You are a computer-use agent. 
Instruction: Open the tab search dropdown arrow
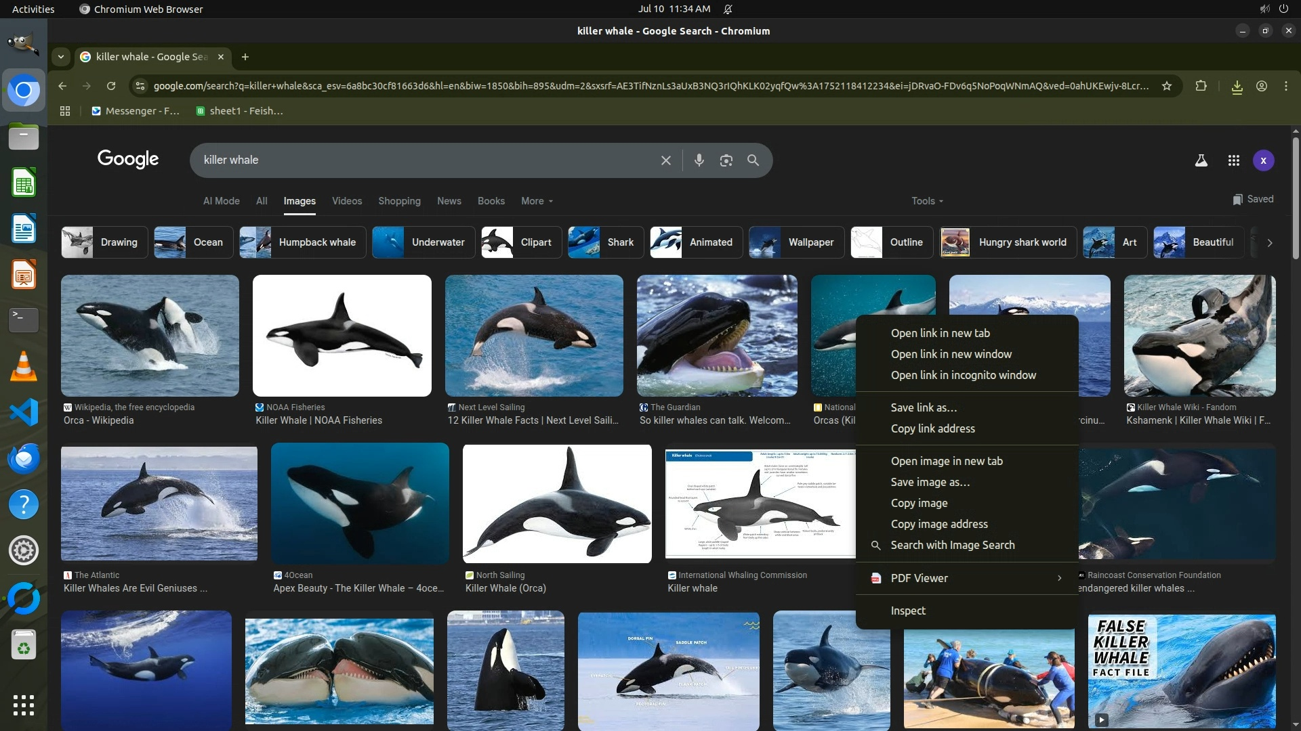coord(61,57)
